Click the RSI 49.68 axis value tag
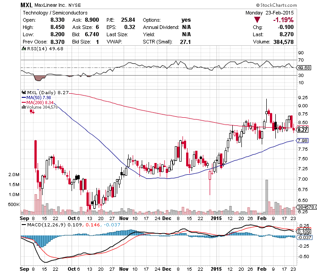 tap(304, 68)
